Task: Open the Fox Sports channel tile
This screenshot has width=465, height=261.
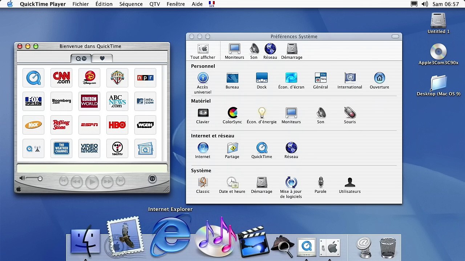Action: click(x=33, y=101)
